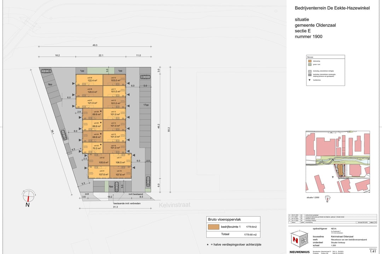The height and width of the screenshot is (254, 382).
Task: Click the situatie 1:2000 overview map
Action: [x=338, y=162]
